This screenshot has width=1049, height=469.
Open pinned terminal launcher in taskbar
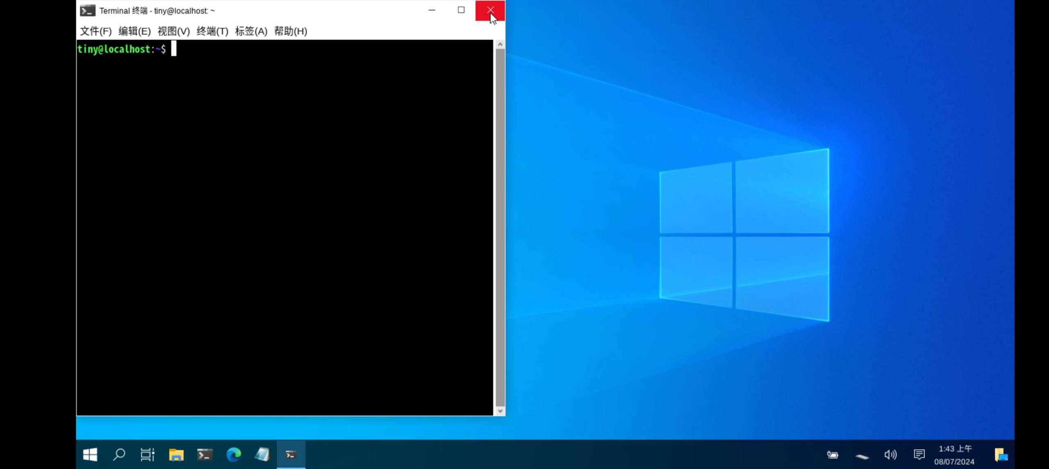[x=205, y=454]
